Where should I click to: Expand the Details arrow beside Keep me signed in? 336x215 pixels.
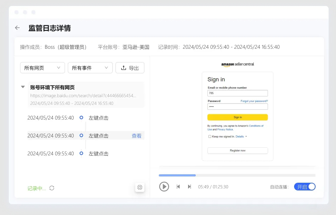pyautogui.click(x=246, y=136)
